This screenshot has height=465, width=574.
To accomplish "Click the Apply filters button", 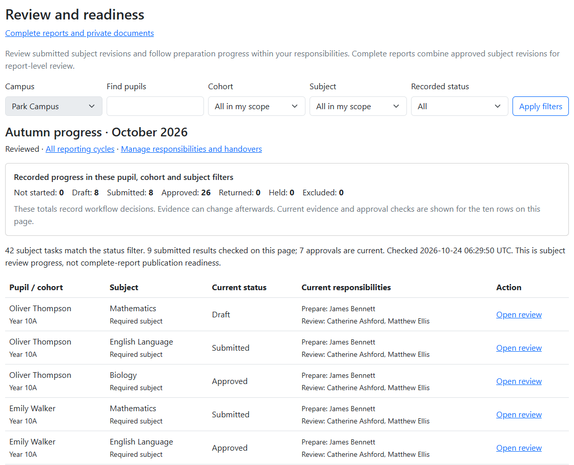I will click(x=540, y=106).
